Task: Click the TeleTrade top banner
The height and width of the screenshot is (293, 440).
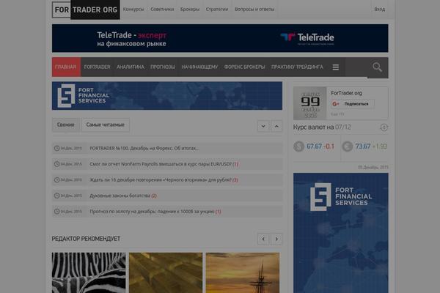Action: (220, 38)
